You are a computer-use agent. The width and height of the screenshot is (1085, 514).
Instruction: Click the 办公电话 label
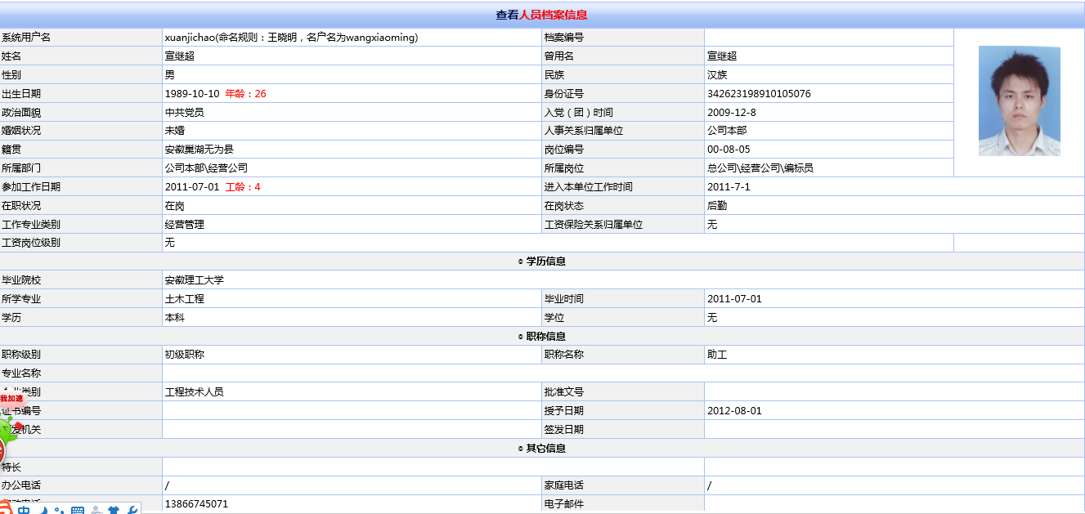coord(21,485)
